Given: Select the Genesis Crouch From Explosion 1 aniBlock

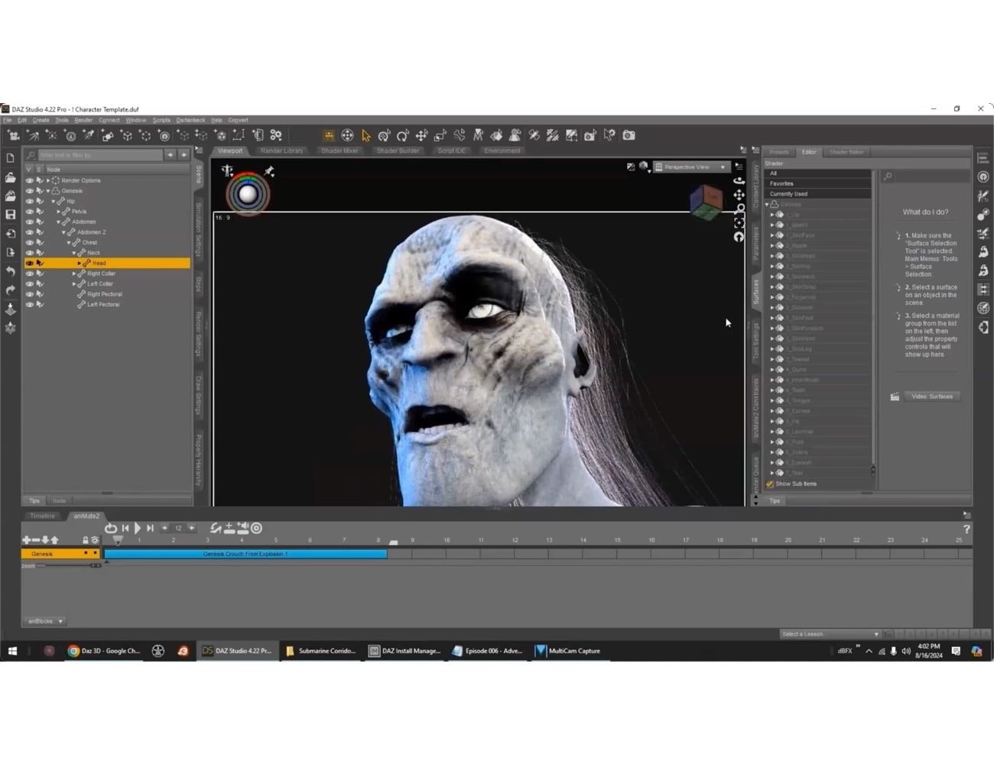Looking at the screenshot, I should (245, 553).
